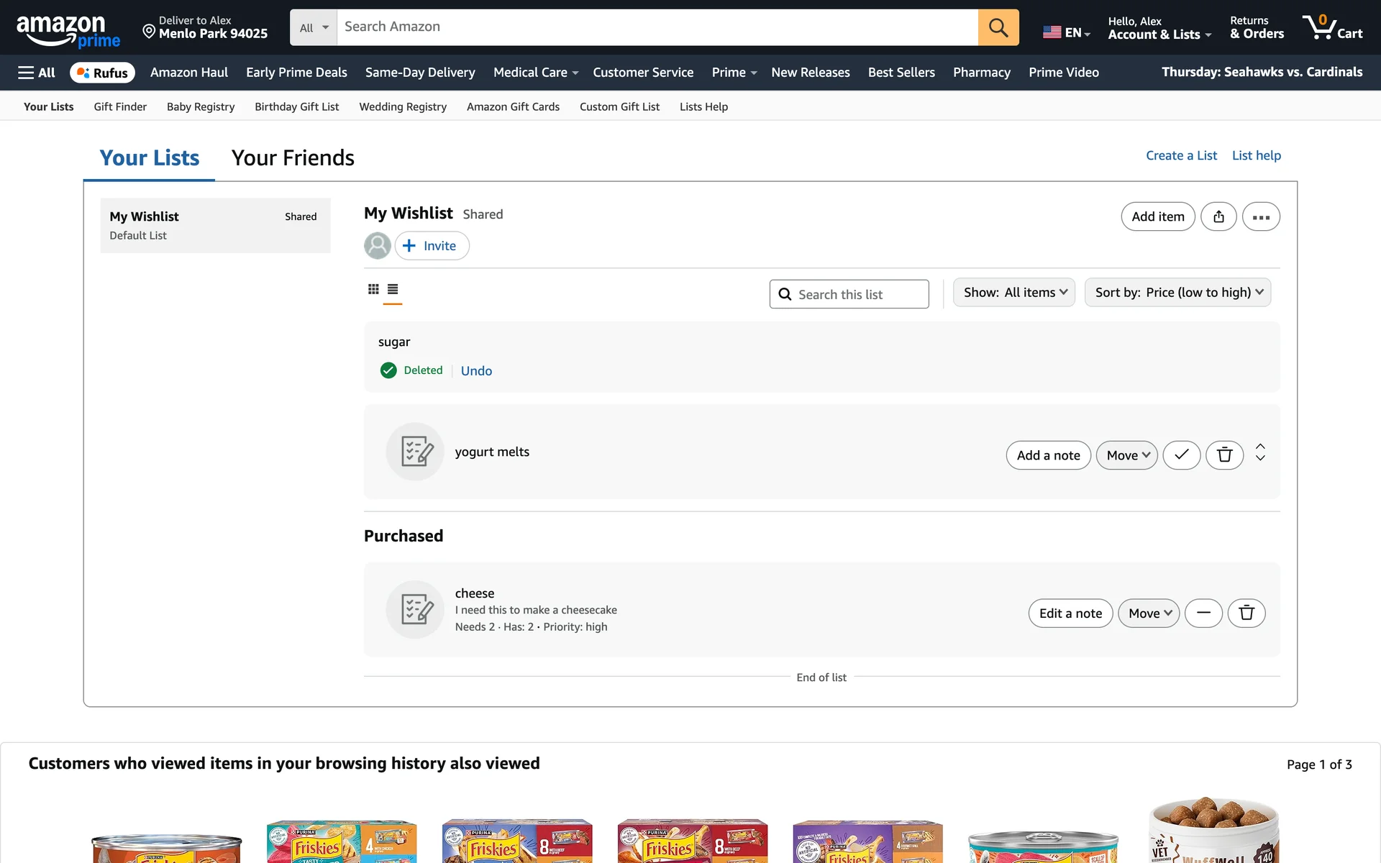Open the Show: All items dropdown

point(1013,293)
